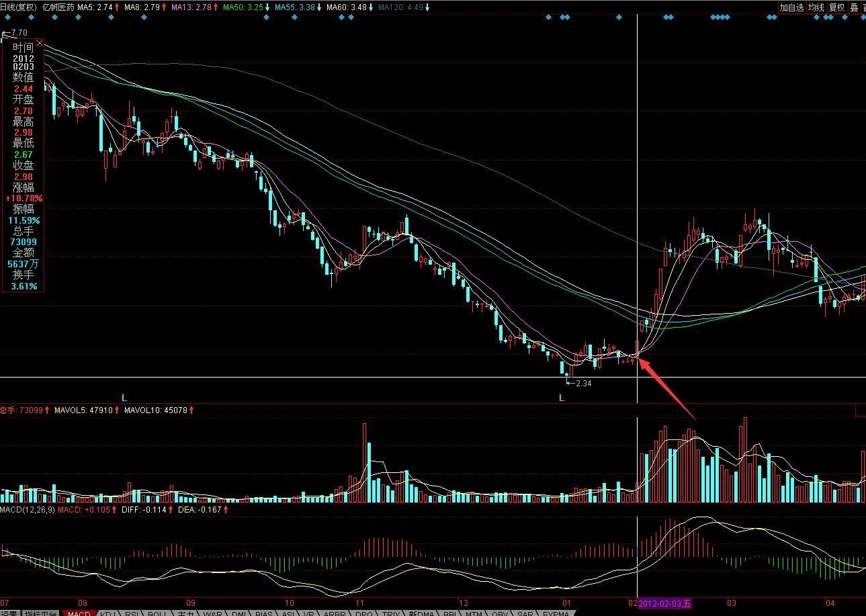
Task: Select the ASI indicator tab
Action: [289, 613]
